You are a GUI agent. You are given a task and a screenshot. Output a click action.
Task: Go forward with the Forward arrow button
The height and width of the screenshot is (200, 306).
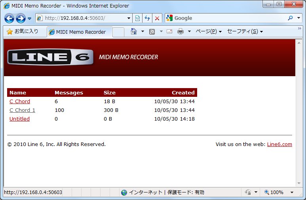[x=21, y=18]
